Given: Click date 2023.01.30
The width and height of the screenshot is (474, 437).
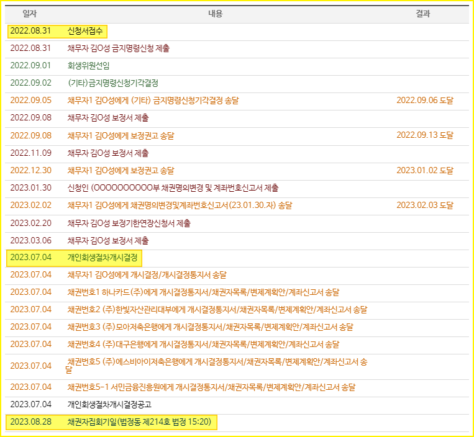Looking at the screenshot, I should click(x=30, y=188).
